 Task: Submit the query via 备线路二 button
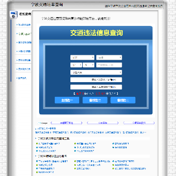coord(95,100)
